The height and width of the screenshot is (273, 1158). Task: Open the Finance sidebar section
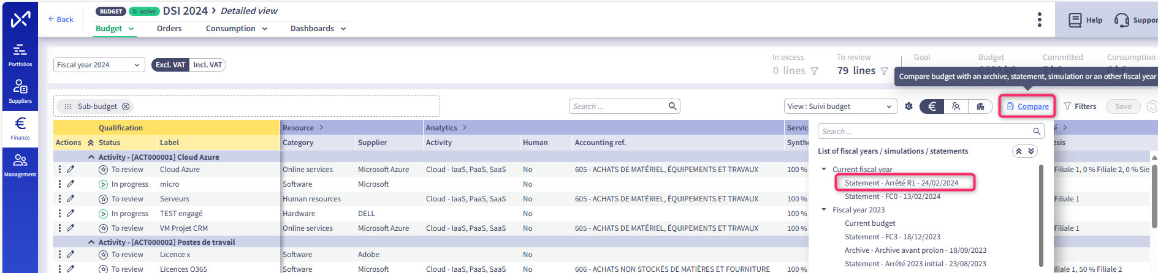point(20,129)
